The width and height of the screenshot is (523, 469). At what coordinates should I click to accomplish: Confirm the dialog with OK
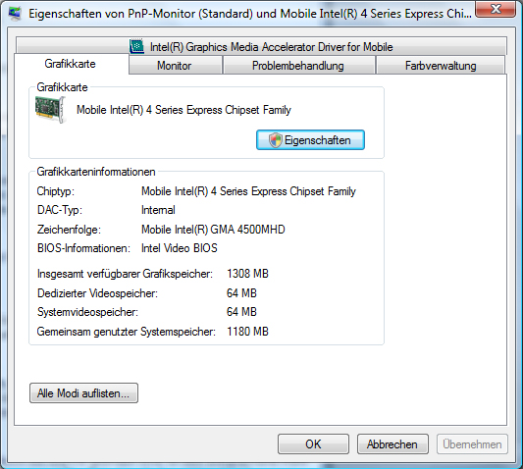(313, 444)
